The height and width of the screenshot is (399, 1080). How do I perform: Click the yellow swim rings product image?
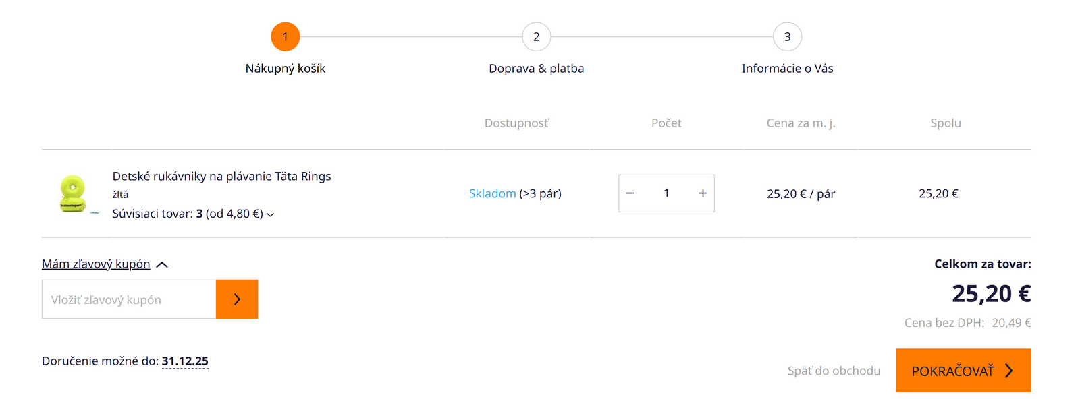pos(72,193)
